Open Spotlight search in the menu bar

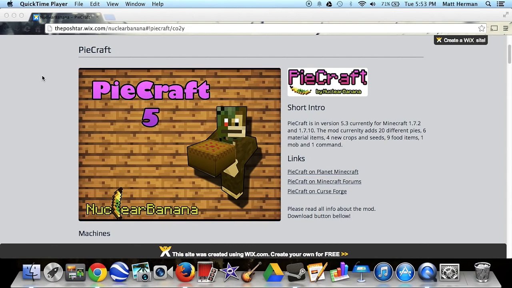488,4
